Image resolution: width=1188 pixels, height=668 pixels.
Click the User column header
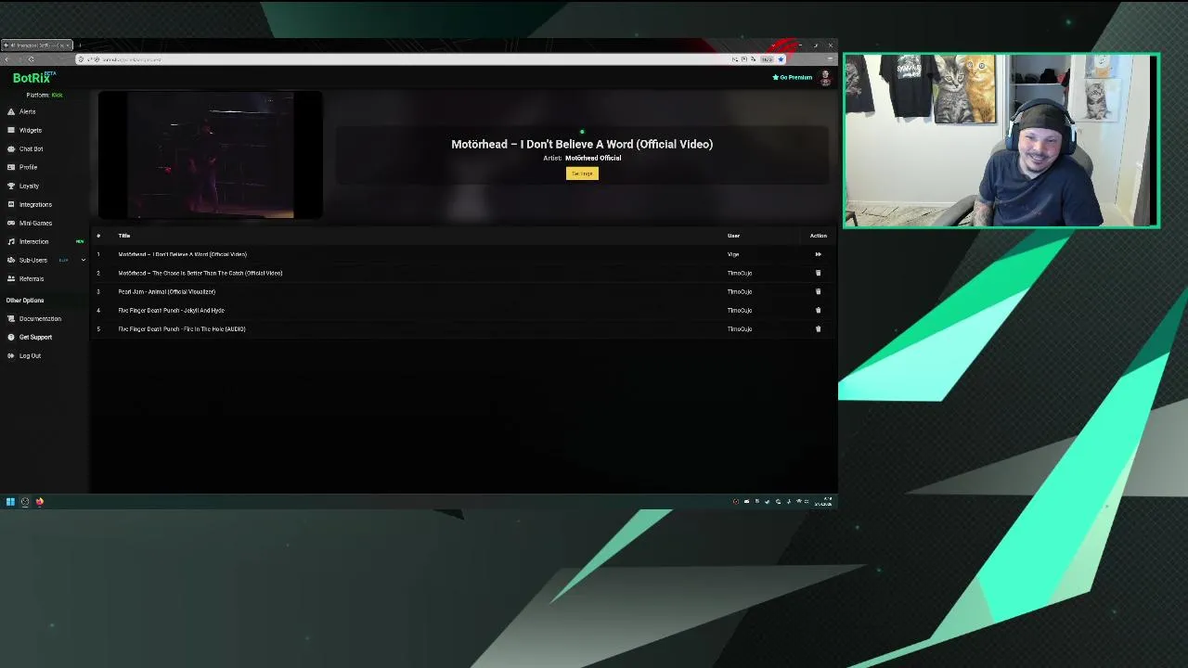733,236
